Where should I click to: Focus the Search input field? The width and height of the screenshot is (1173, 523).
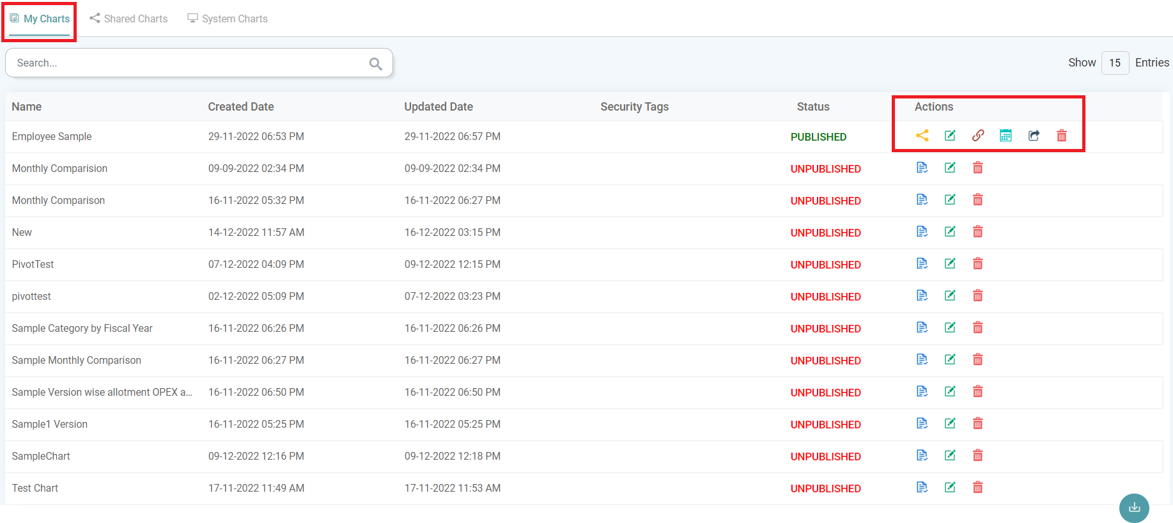point(189,63)
